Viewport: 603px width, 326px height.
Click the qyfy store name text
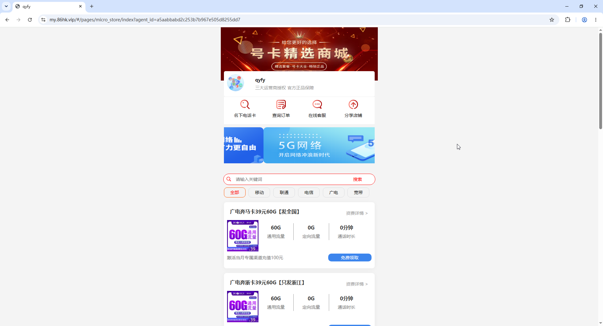(x=260, y=80)
